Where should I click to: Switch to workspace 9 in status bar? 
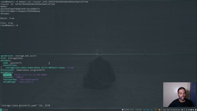(7, 110)
